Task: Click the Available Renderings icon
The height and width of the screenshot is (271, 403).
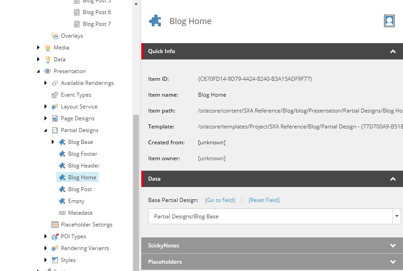Action: point(55,83)
